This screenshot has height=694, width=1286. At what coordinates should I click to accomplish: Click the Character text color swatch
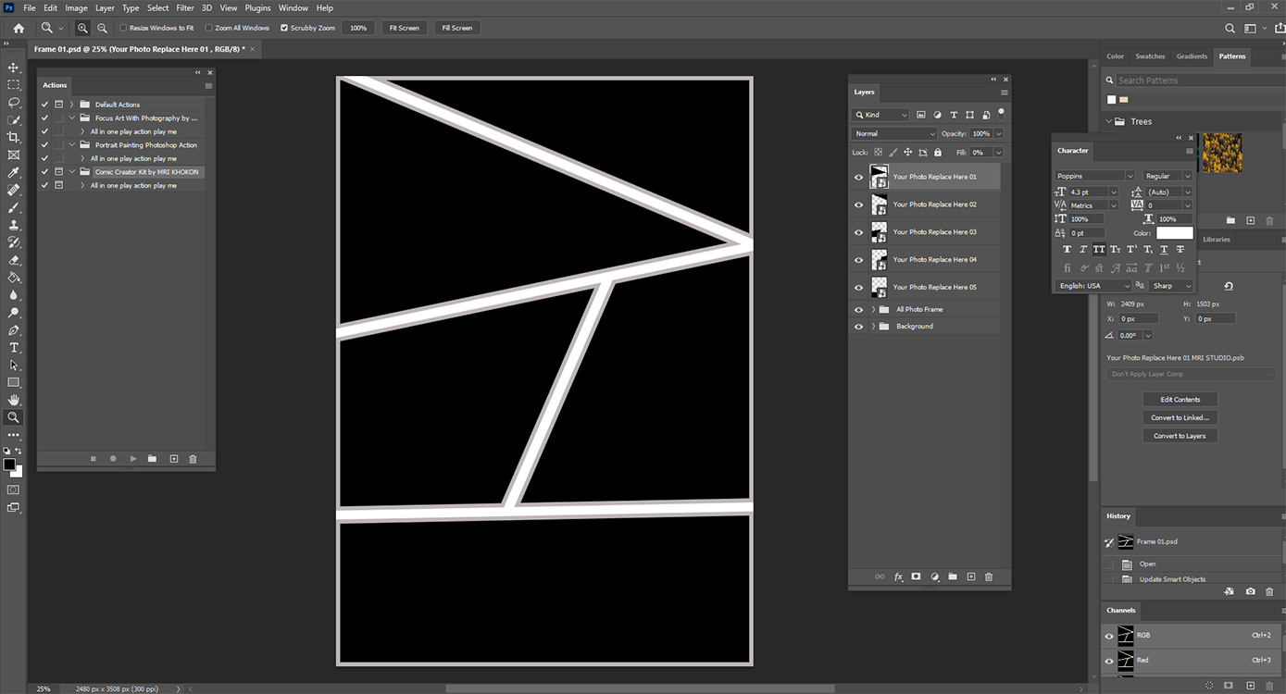(x=1174, y=233)
